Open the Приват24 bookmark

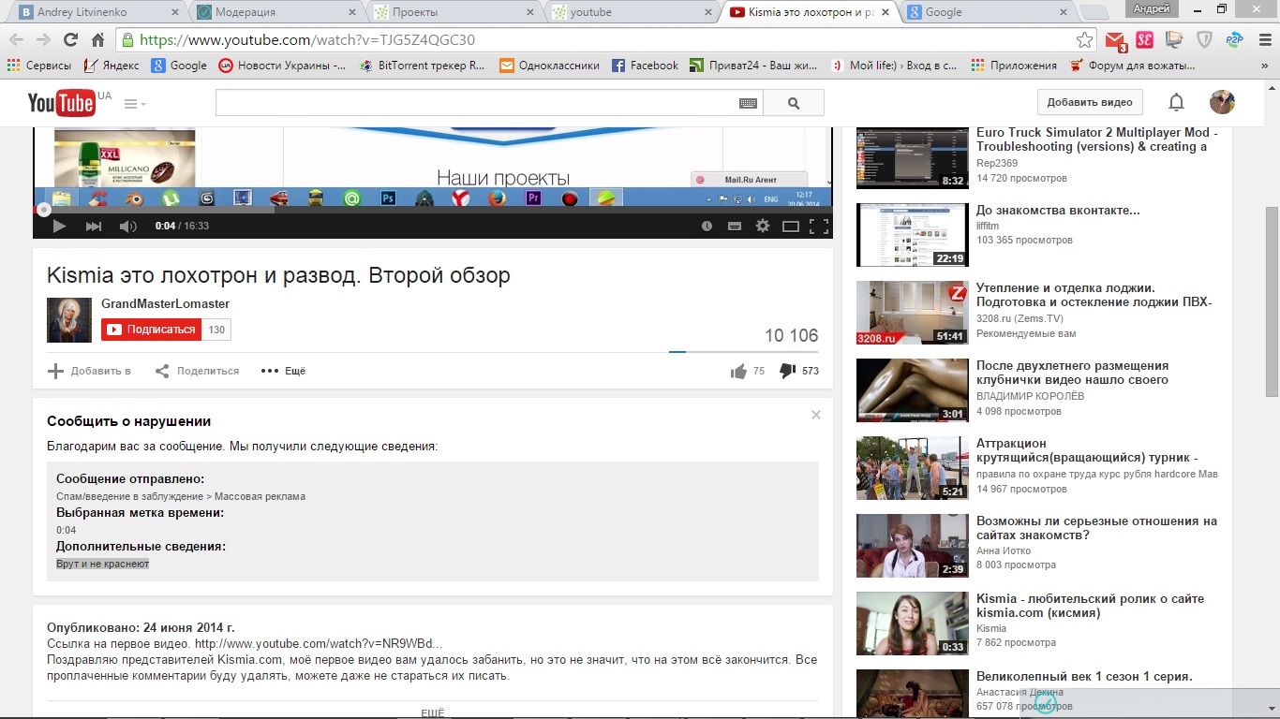[x=754, y=66]
